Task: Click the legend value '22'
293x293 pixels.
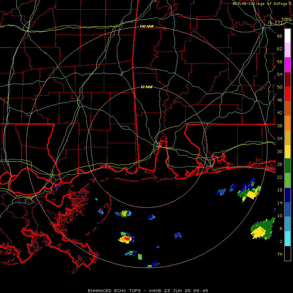Action: pyautogui.click(x=280, y=177)
